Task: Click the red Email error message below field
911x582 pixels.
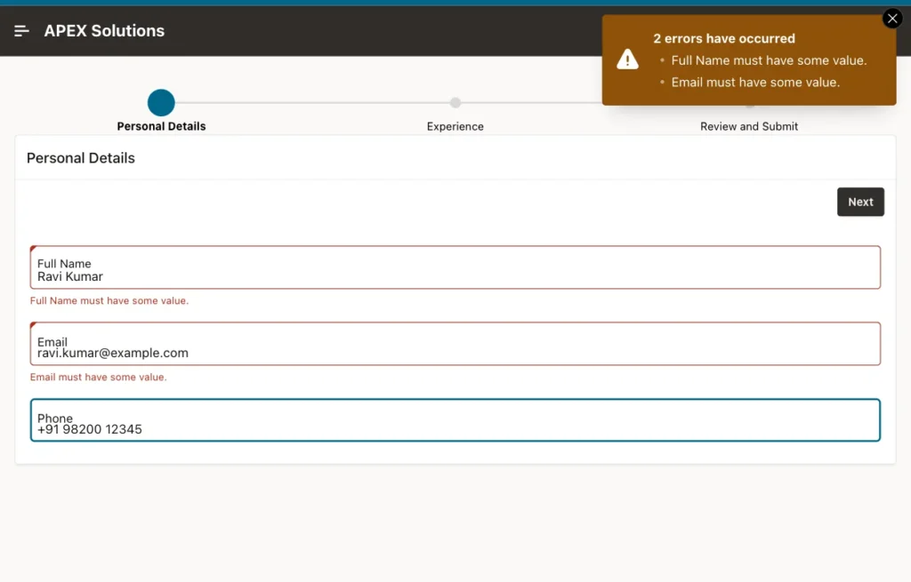Action: click(x=98, y=377)
